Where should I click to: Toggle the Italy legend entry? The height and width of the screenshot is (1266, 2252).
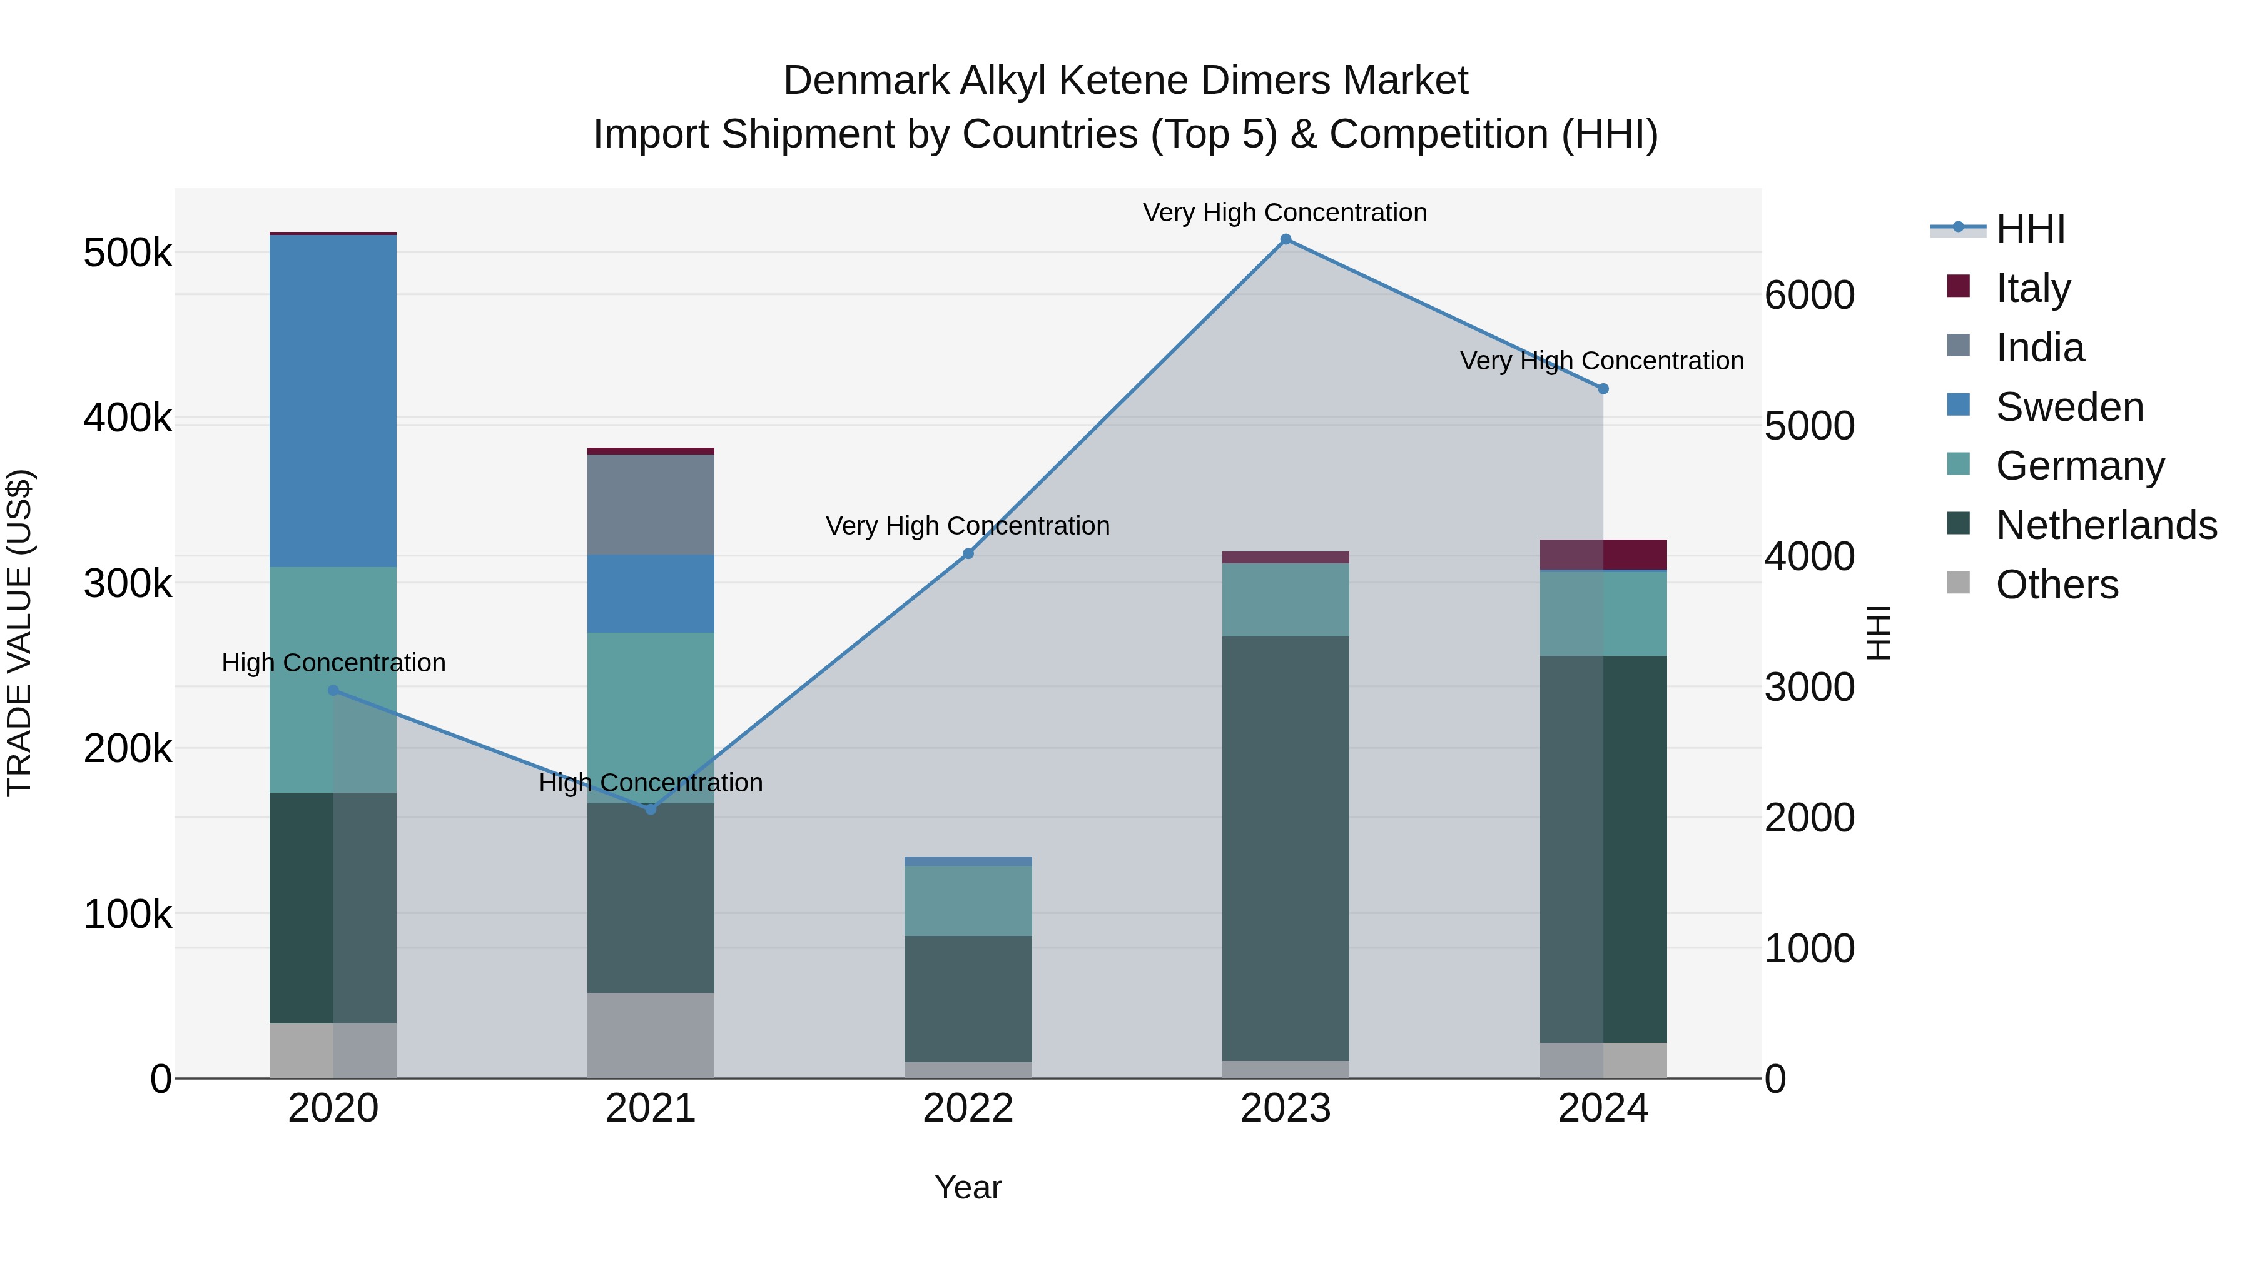click(x=2009, y=288)
